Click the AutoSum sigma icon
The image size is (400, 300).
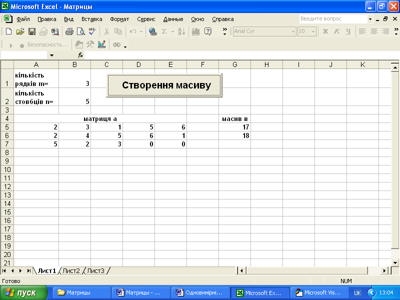(x=164, y=31)
